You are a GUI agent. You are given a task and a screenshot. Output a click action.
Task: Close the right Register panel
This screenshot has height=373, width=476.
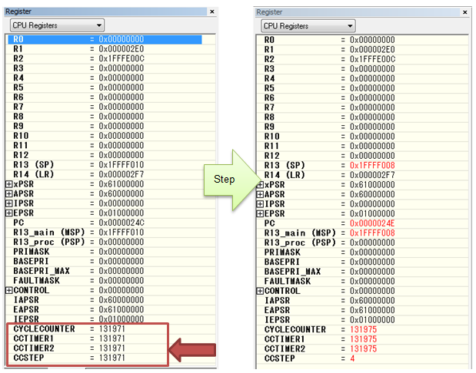tap(464, 12)
